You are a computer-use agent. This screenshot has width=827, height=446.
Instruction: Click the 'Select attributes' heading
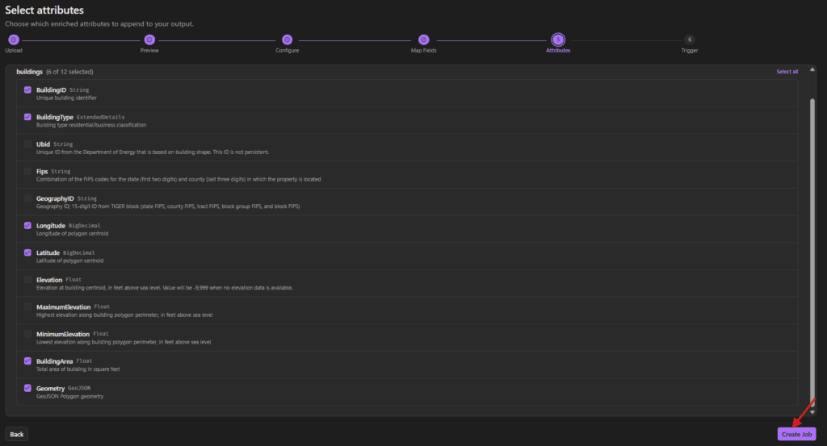[x=44, y=10]
